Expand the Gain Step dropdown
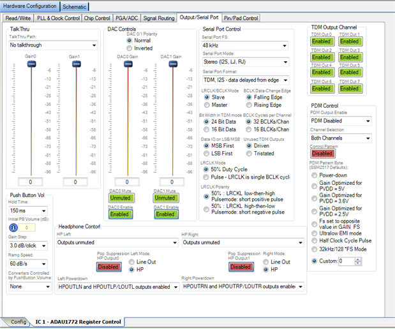 (x=28, y=245)
